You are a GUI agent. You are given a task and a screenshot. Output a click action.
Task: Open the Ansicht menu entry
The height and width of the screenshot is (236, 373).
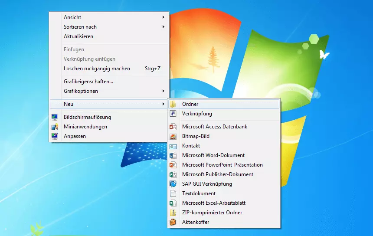(109, 17)
